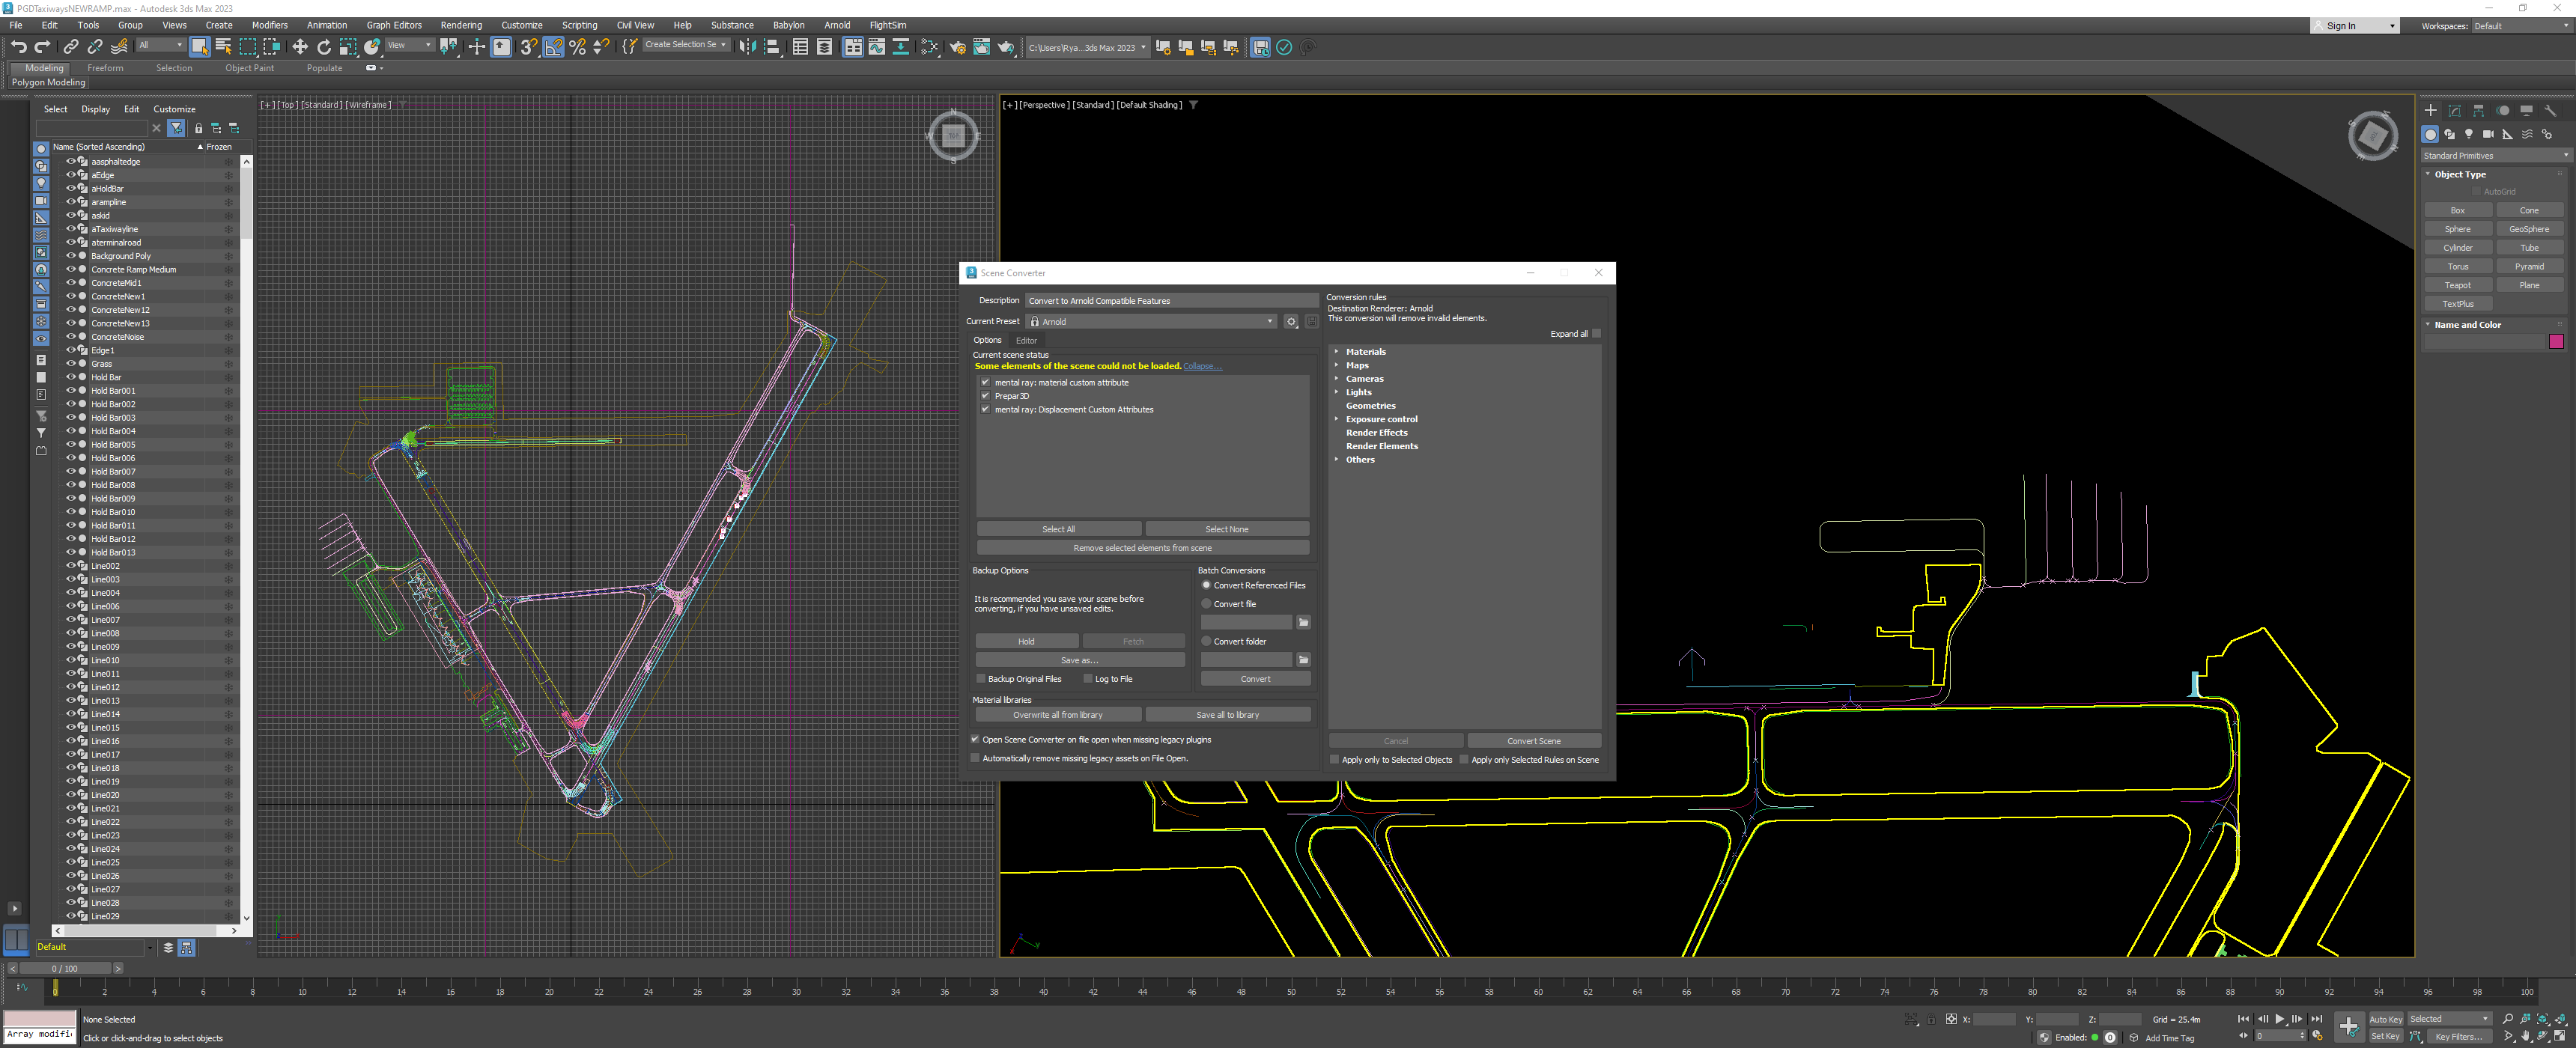Select the Rotate tool in toolbar
Screen dimensions: 2576x1048
pos(324,47)
